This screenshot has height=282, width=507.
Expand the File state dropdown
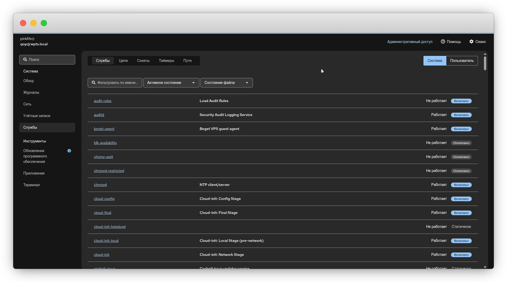(x=226, y=83)
